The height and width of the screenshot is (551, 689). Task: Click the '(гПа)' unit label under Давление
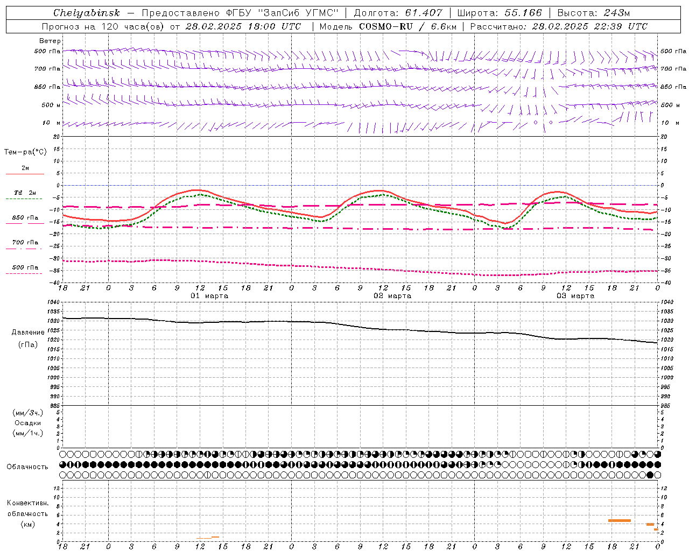pyautogui.click(x=28, y=345)
